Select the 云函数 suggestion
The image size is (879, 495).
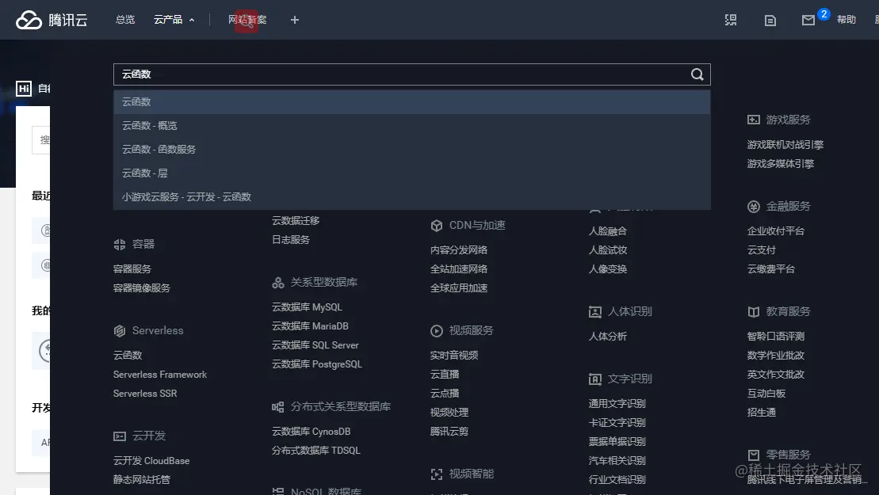(412, 102)
